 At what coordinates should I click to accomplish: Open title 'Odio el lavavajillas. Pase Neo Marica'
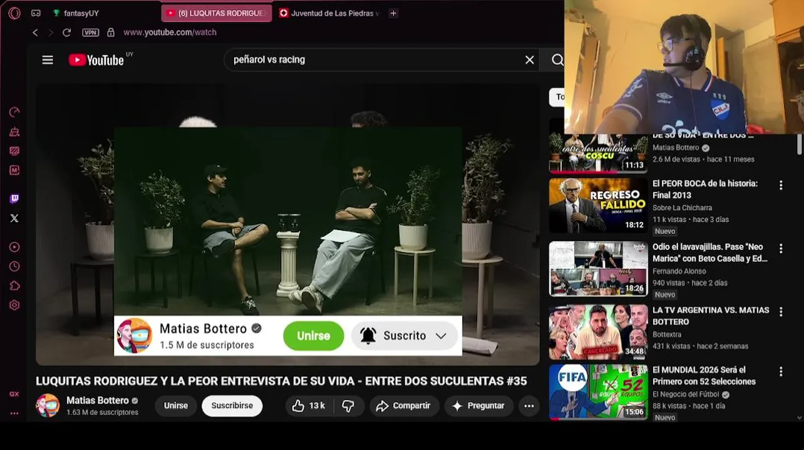tap(710, 252)
